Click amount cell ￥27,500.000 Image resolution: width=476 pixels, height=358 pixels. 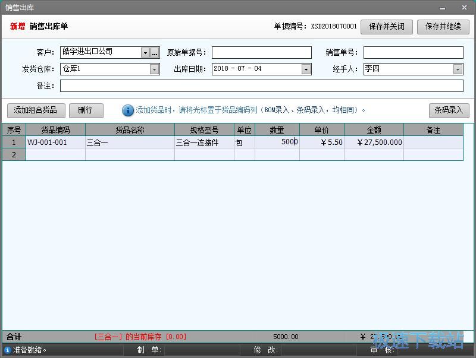point(374,142)
